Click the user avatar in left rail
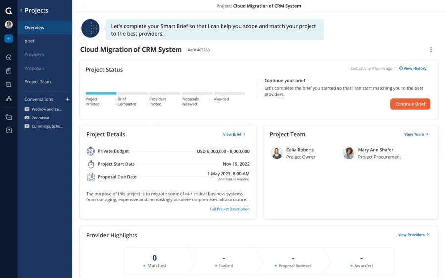Image resolution: width=445 pixels, height=278 pixels. coord(9,24)
